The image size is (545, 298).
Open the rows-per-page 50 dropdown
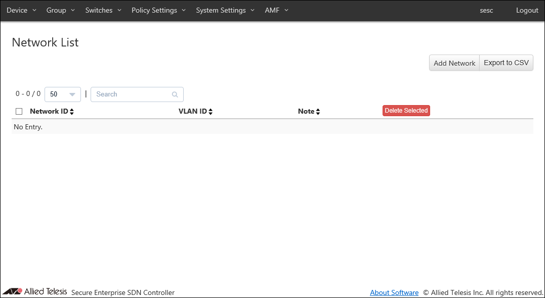coord(63,94)
